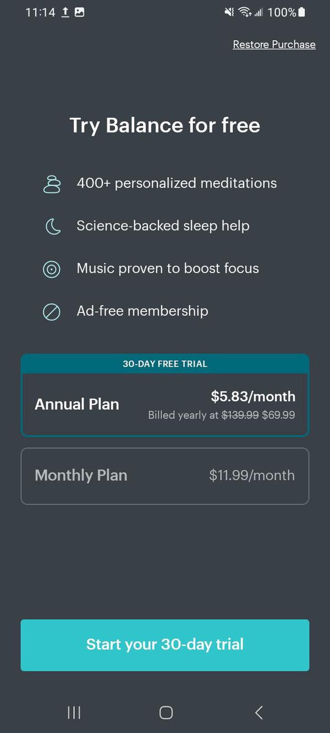This screenshot has height=733, width=330.
Task: Tap the ad-free slashed circle icon
Action: [52, 312]
